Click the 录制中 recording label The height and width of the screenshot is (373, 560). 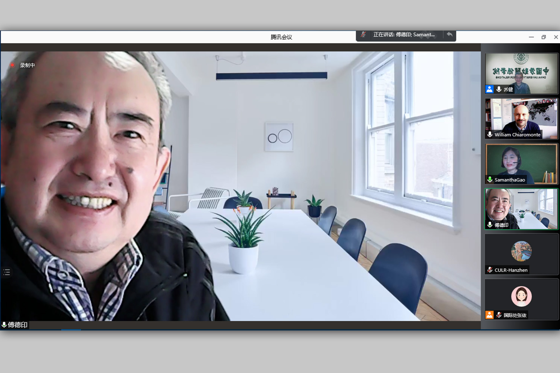tap(27, 65)
